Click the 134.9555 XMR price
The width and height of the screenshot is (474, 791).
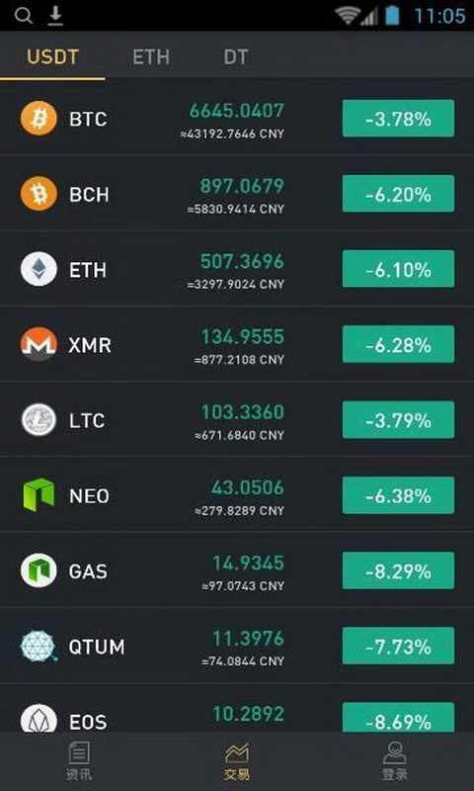click(243, 337)
